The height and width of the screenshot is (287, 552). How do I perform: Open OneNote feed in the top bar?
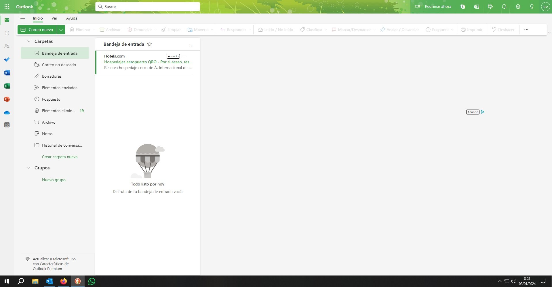click(476, 6)
